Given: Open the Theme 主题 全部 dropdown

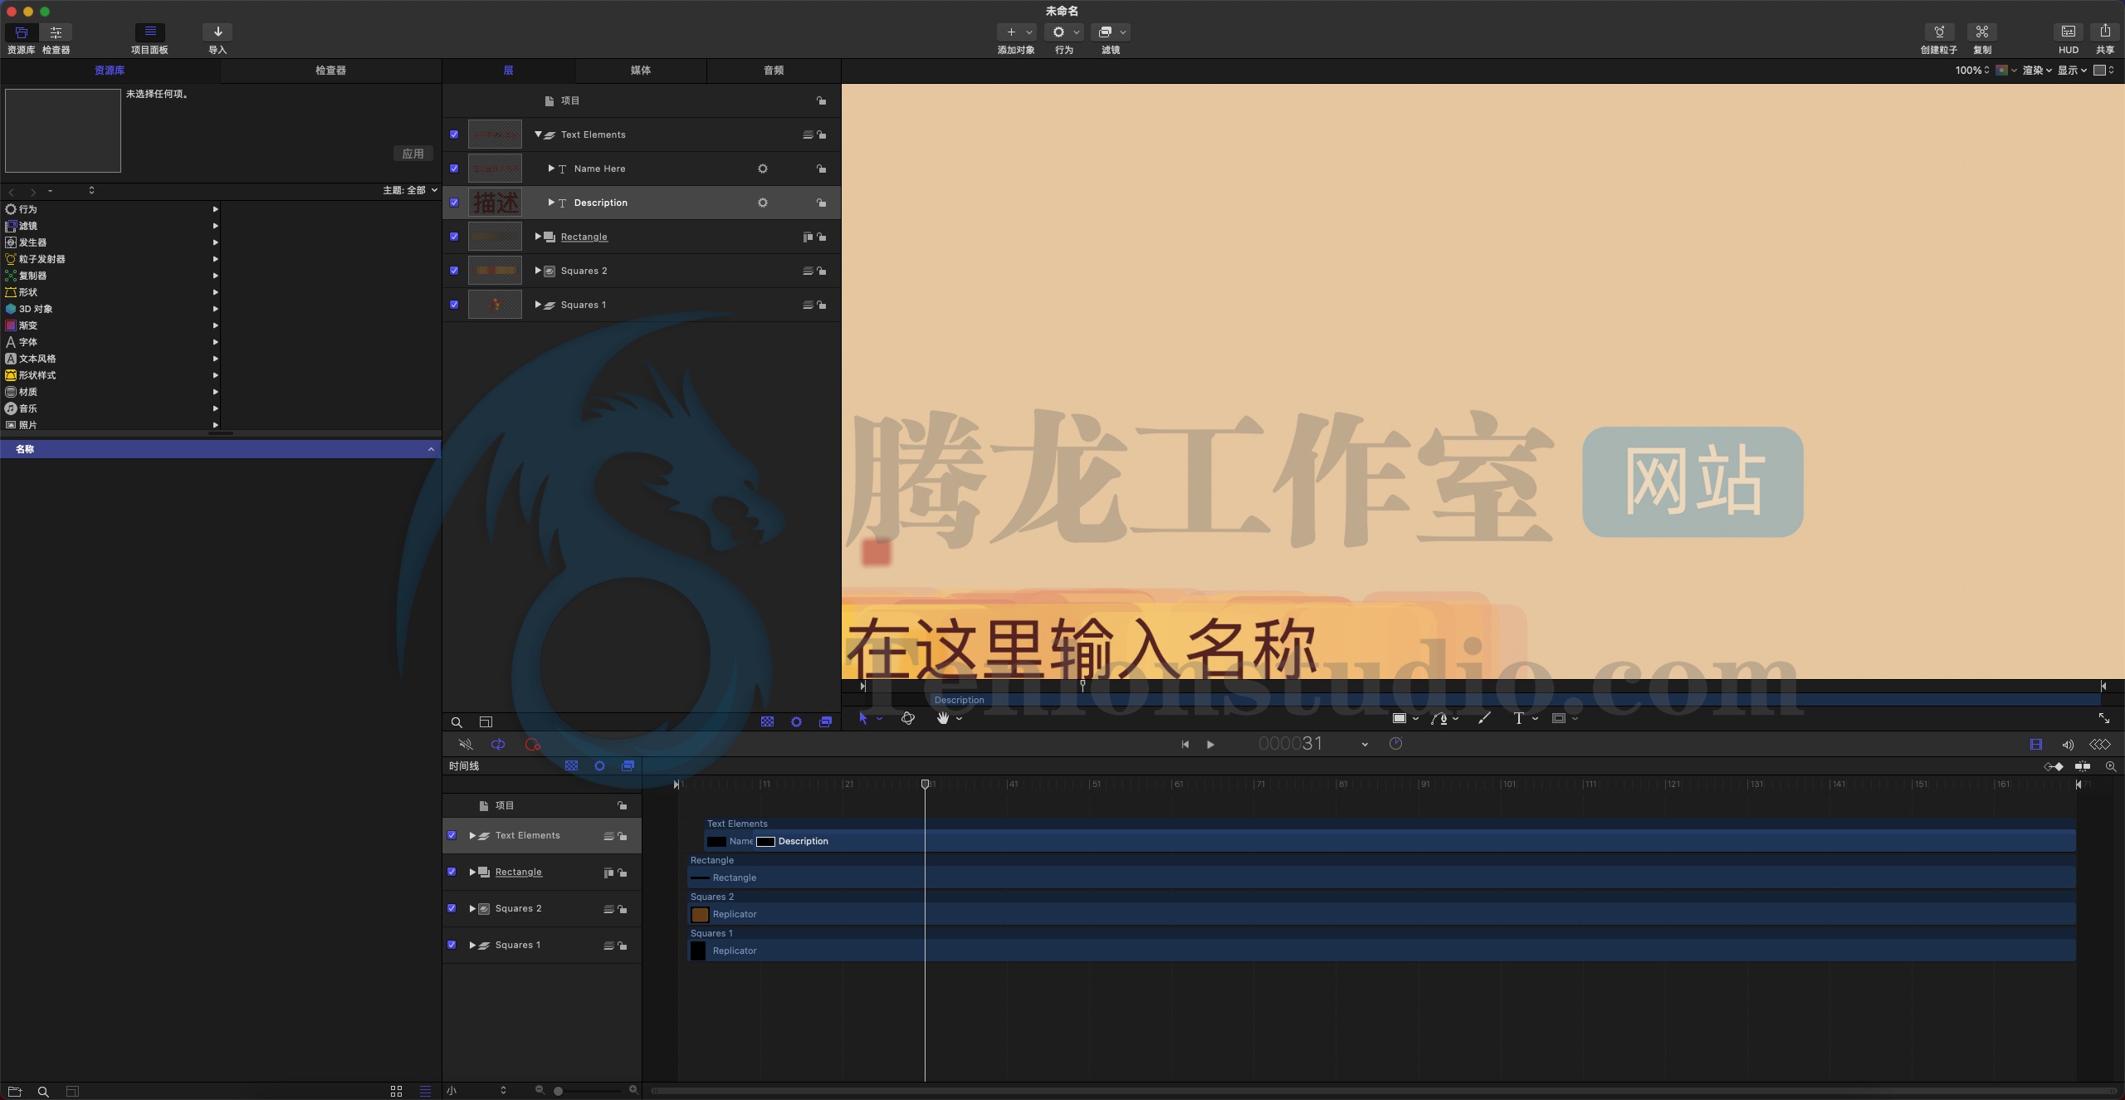Looking at the screenshot, I should pyautogui.click(x=410, y=191).
